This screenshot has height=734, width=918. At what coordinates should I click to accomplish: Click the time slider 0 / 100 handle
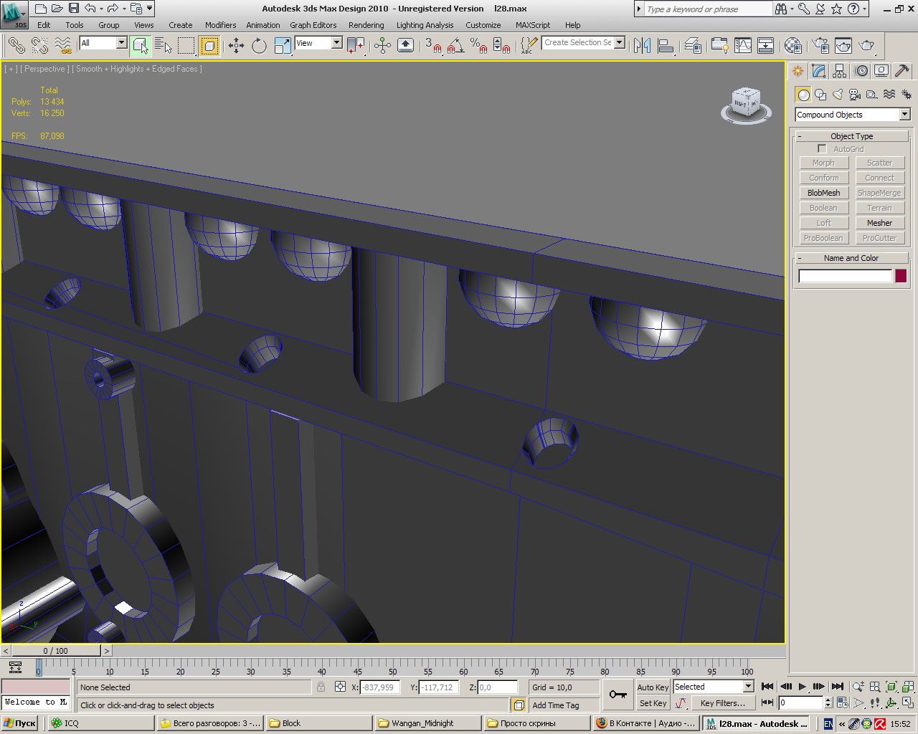56,651
